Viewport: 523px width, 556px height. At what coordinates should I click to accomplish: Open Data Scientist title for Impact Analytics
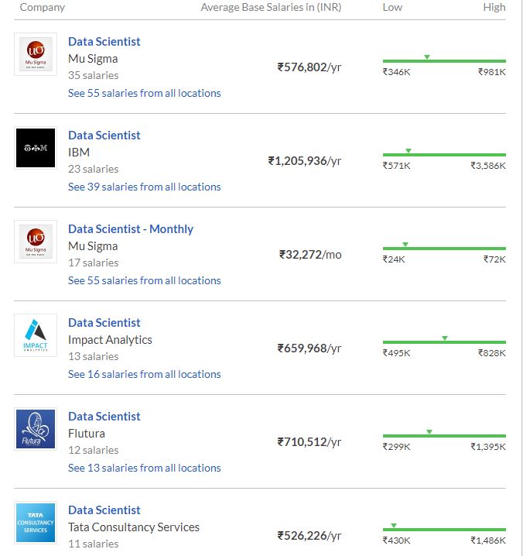[x=104, y=323]
